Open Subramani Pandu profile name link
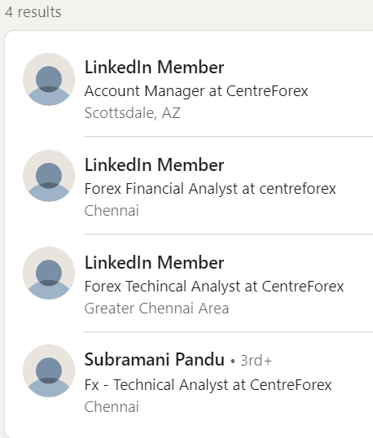This screenshot has width=373, height=438. [x=155, y=360]
